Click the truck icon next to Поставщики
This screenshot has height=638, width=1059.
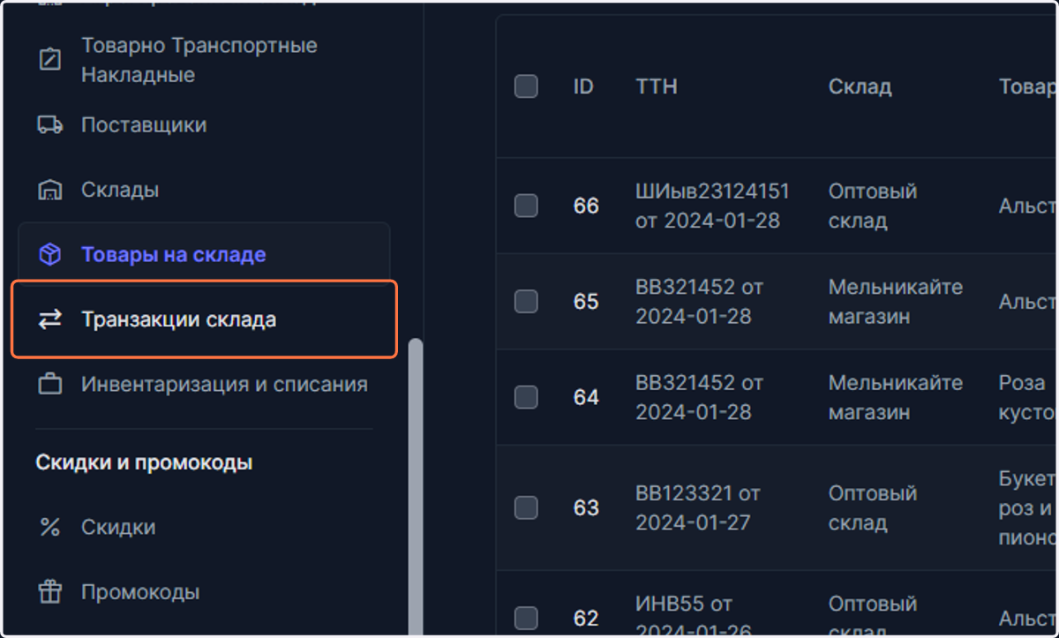pos(50,124)
